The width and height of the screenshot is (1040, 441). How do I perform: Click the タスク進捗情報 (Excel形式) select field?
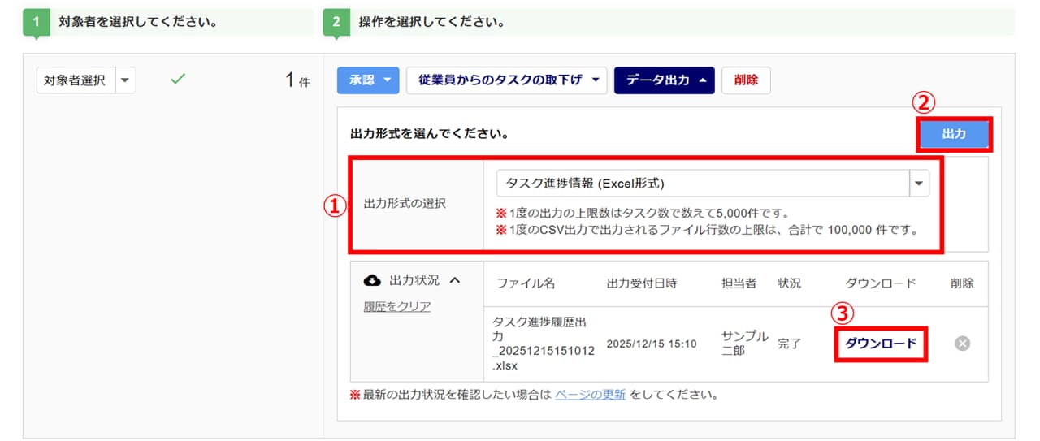(702, 184)
